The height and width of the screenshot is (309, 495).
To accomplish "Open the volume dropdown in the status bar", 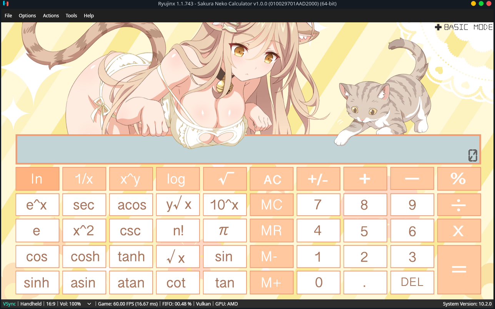I will click(89, 304).
